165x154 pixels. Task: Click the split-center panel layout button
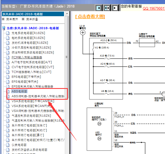107,8
